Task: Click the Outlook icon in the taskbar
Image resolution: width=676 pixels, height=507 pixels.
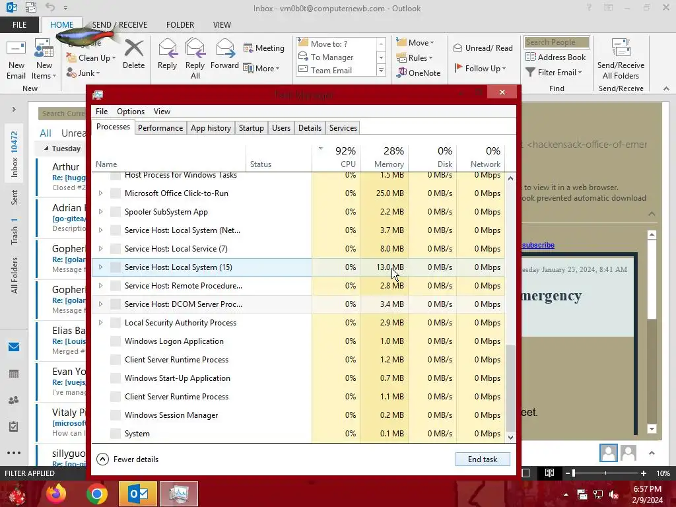Action: pyautogui.click(x=138, y=494)
